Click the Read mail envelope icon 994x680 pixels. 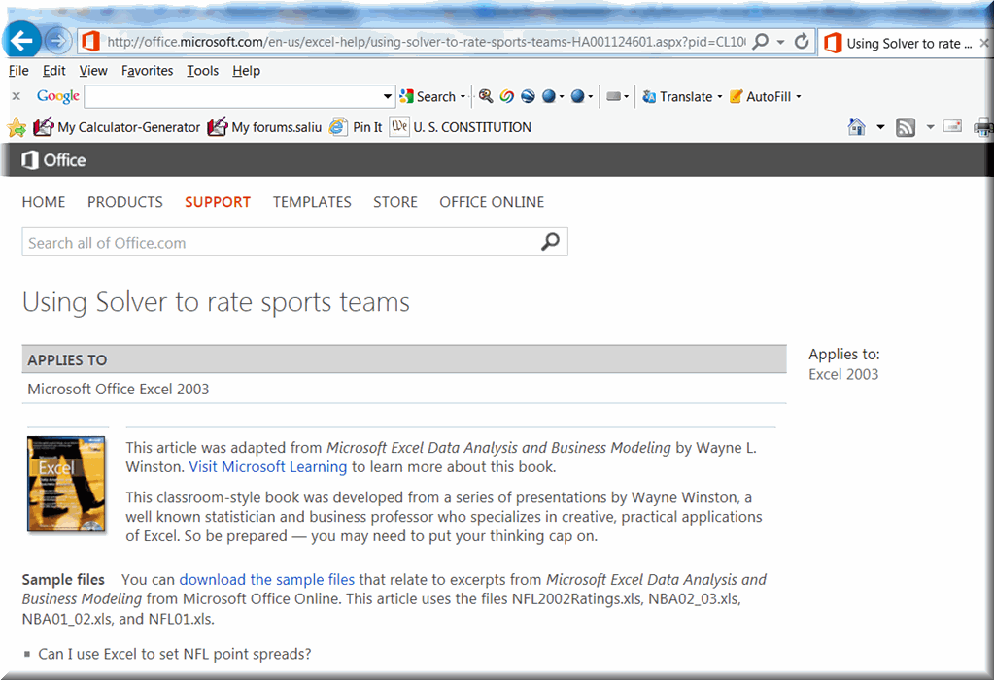[952, 126]
